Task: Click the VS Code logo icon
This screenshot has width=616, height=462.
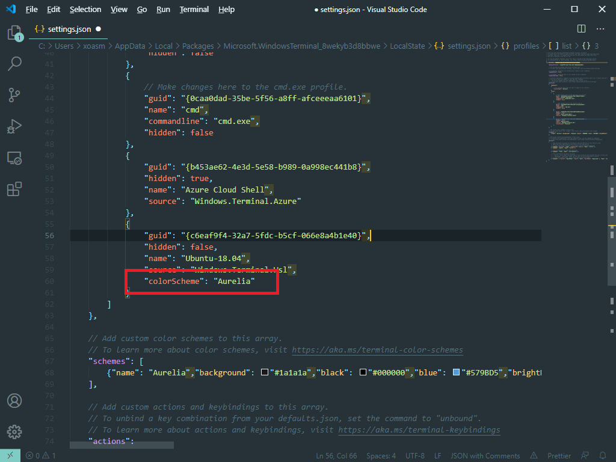Action: point(11,9)
